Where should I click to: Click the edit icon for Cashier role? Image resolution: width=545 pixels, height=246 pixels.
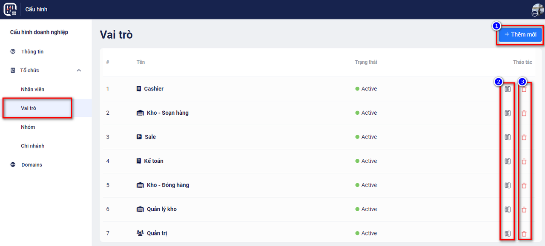pos(508,89)
